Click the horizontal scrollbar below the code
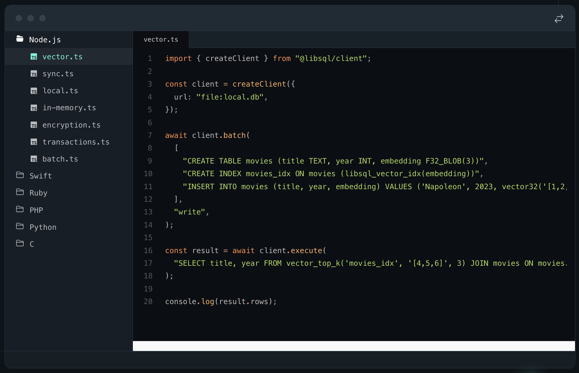The height and width of the screenshot is (373, 579). tap(354, 346)
